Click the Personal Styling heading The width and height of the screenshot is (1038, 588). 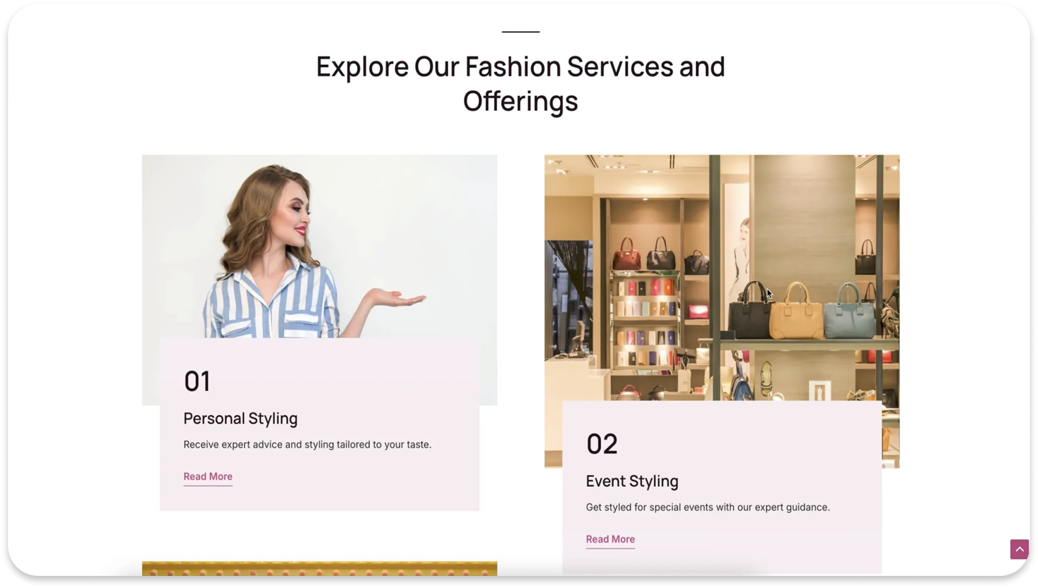click(240, 418)
